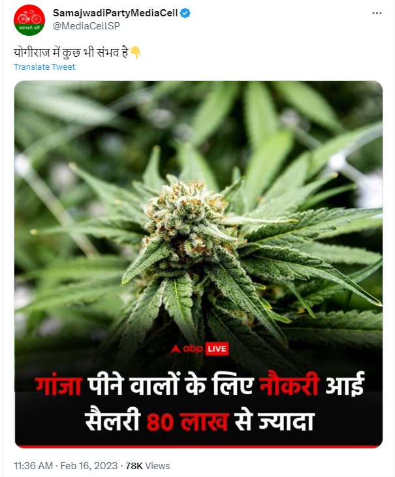Screen dimensions: 395x477
Task: Click the red 80 लाख salary text
Action: tap(187, 422)
